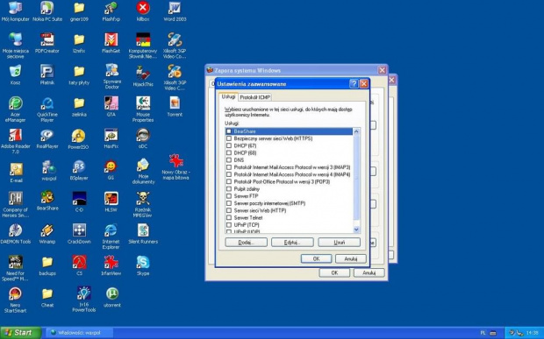This screenshot has width=544, height=339.
Task: Click the services list scroll-down arrow
Action: (356, 230)
